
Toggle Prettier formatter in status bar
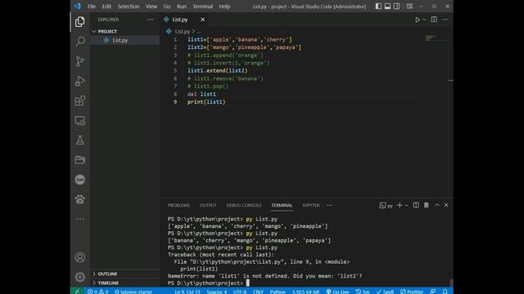coord(412,292)
